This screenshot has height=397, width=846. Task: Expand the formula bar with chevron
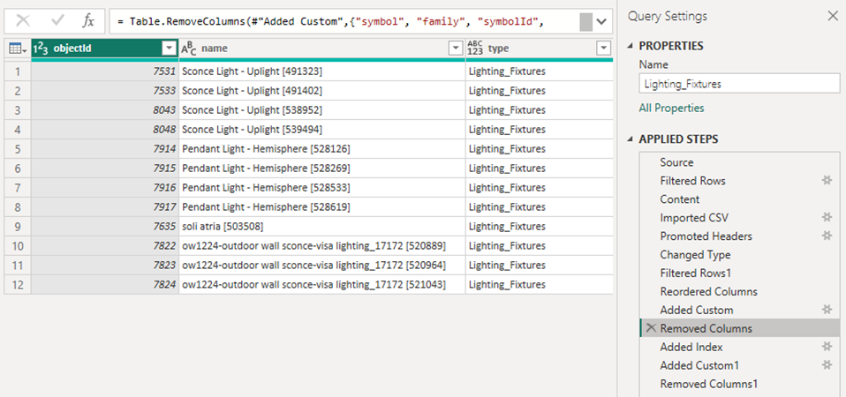tap(602, 23)
